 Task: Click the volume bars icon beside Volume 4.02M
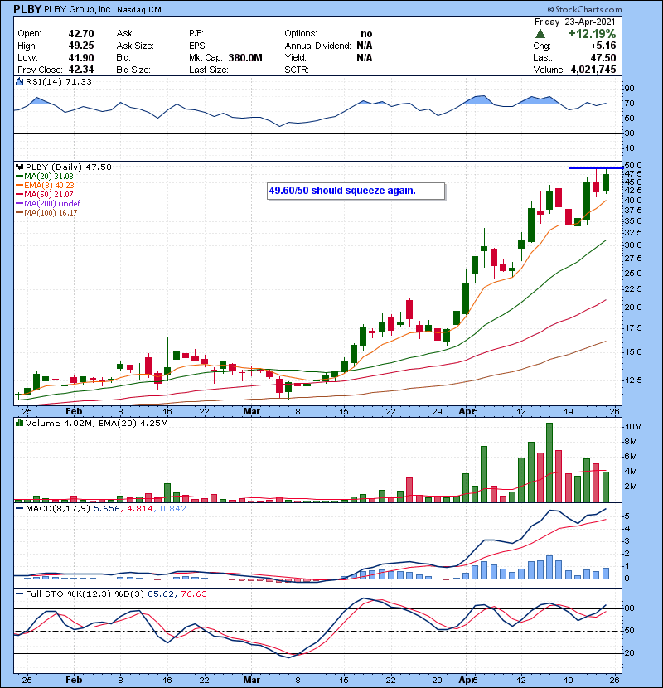(x=19, y=423)
